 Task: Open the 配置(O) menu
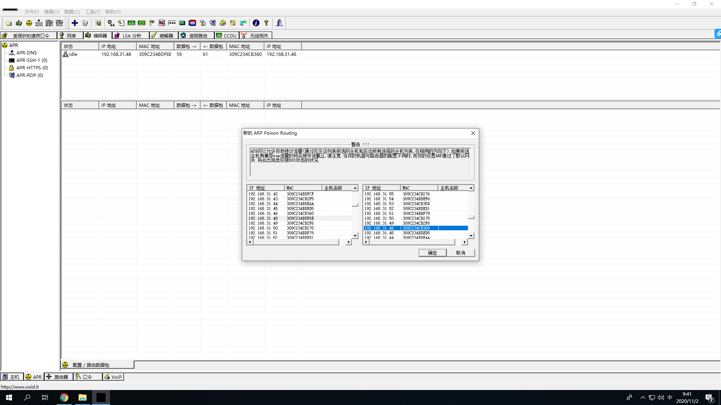pos(72,12)
